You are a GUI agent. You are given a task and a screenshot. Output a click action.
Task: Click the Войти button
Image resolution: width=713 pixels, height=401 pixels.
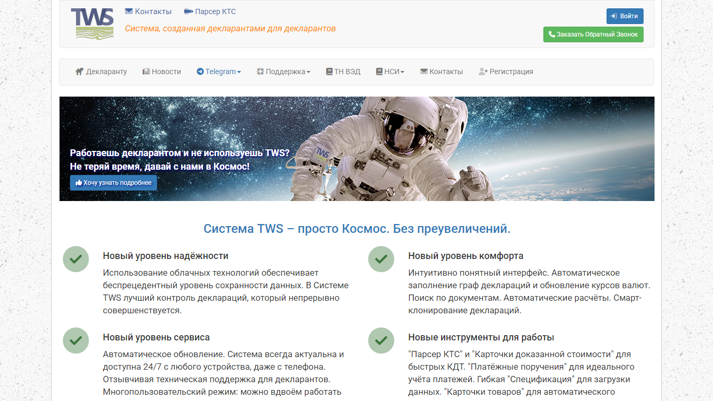[x=625, y=16]
